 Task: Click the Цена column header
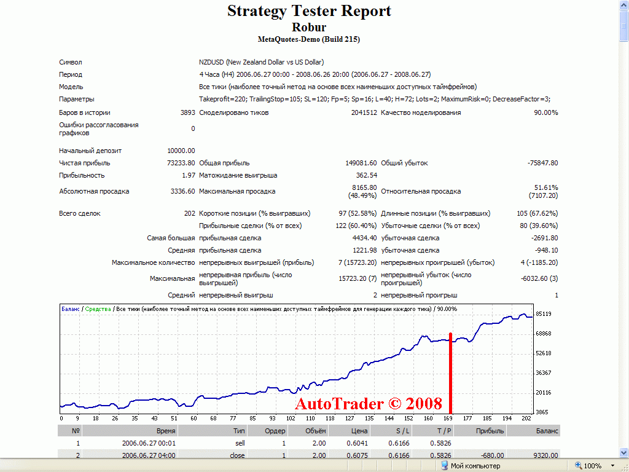tap(359, 431)
